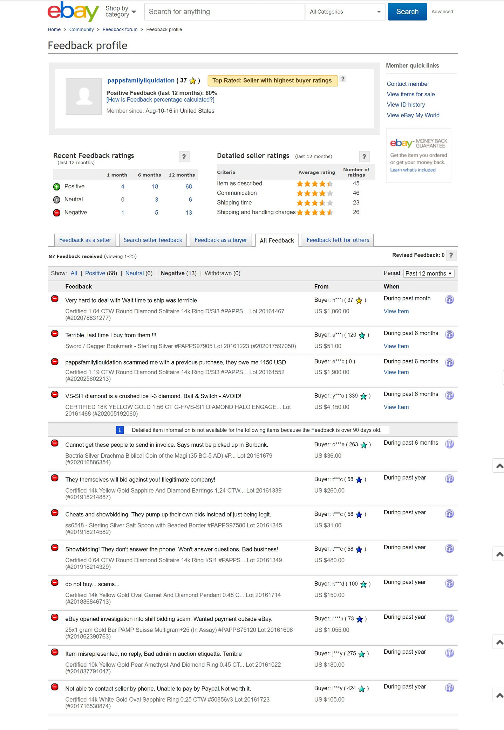
Task: Open How is Feedback percentage calculated link
Action: point(160,99)
